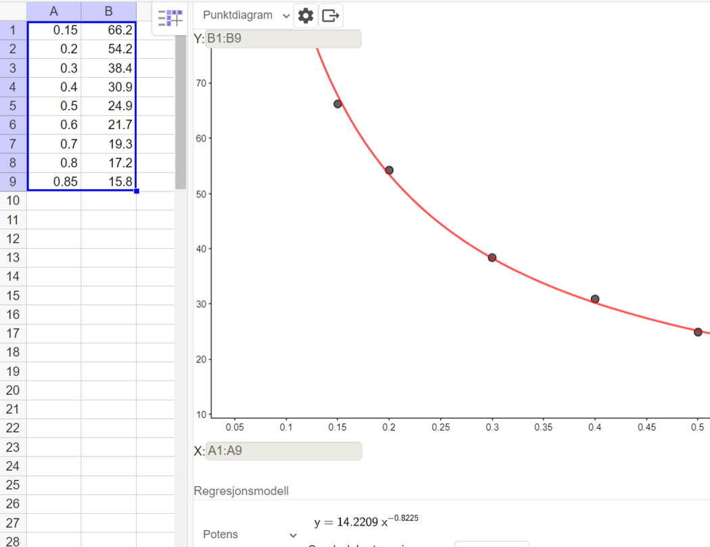710x547 pixels.
Task: Select cell B5 with value 24.9
Action: (x=108, y=106)
